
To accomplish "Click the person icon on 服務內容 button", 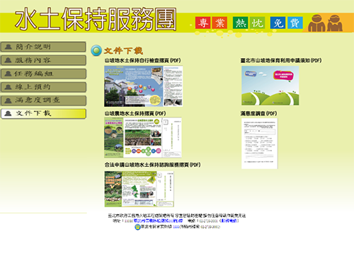I will (x=8, y=60).
